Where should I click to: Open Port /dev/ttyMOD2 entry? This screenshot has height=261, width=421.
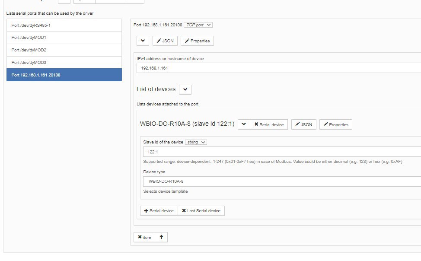coord(64,50)
